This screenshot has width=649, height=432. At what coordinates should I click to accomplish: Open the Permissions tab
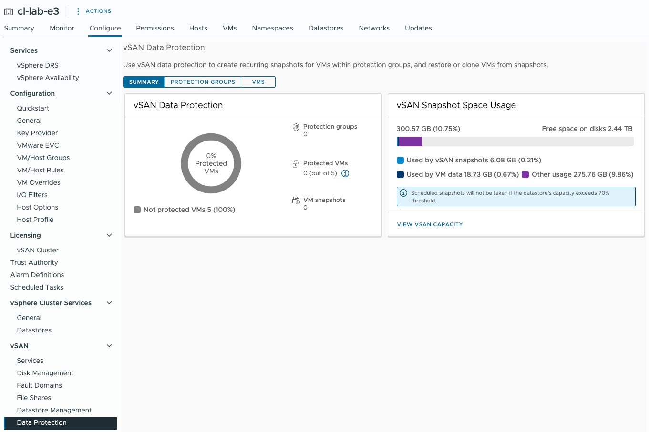pos(155,28)
